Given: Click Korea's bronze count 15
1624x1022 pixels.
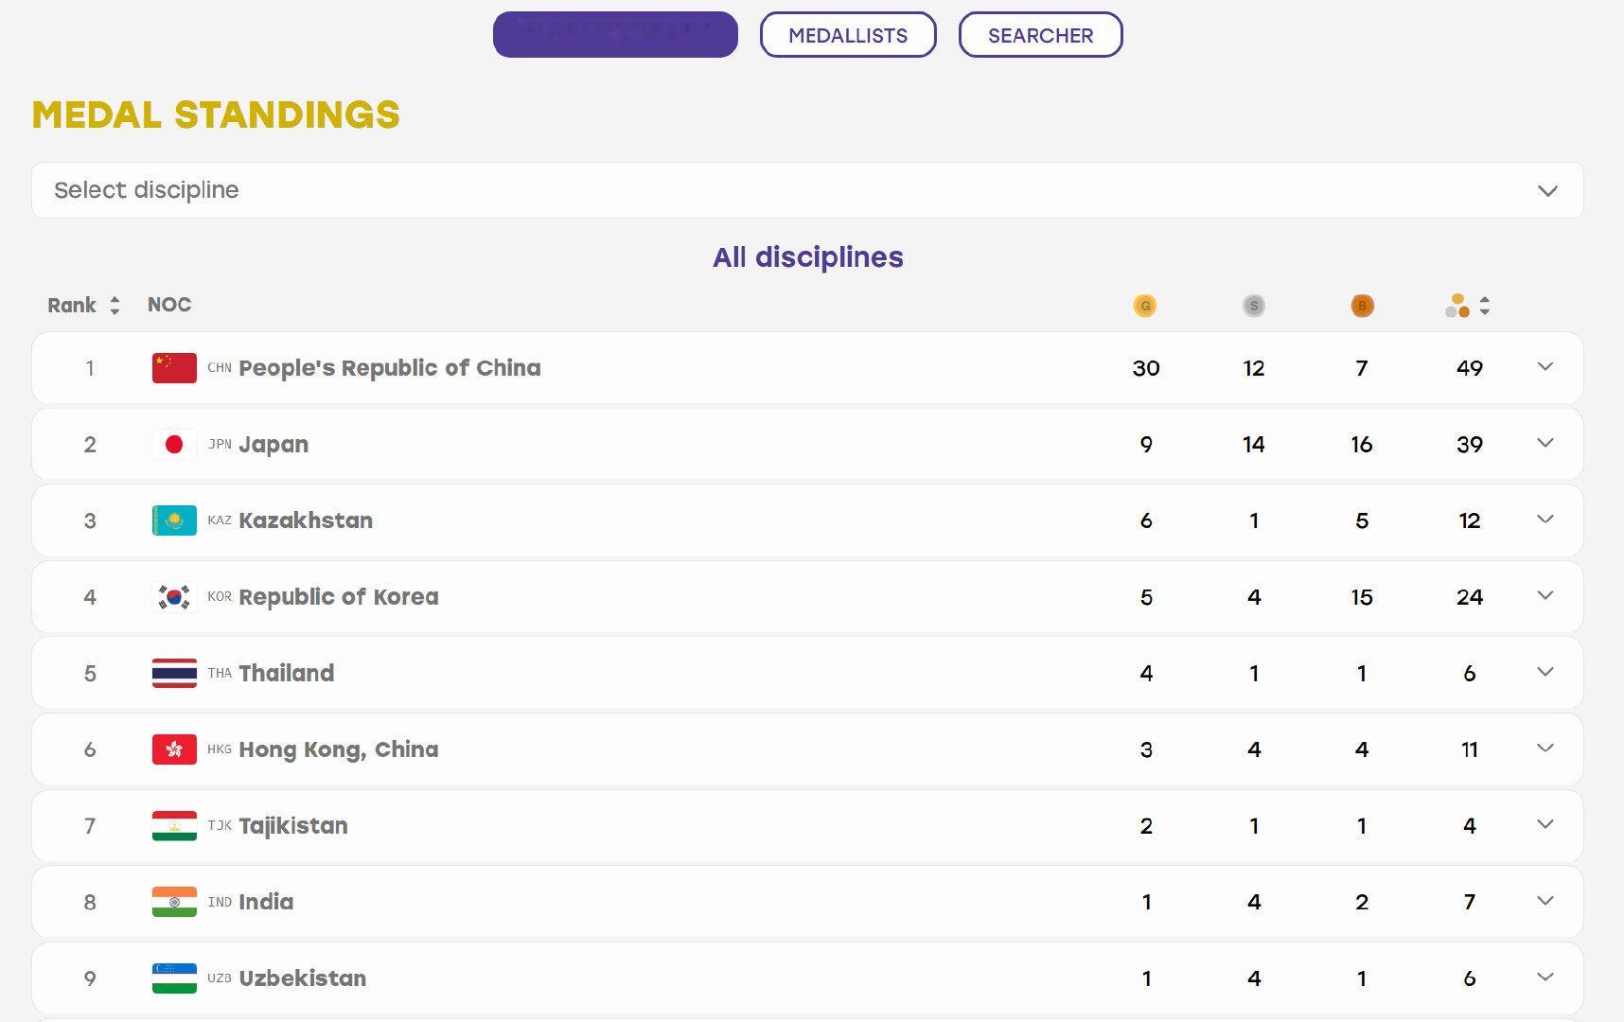Looking at the screenshot, I should (1361, 597).
